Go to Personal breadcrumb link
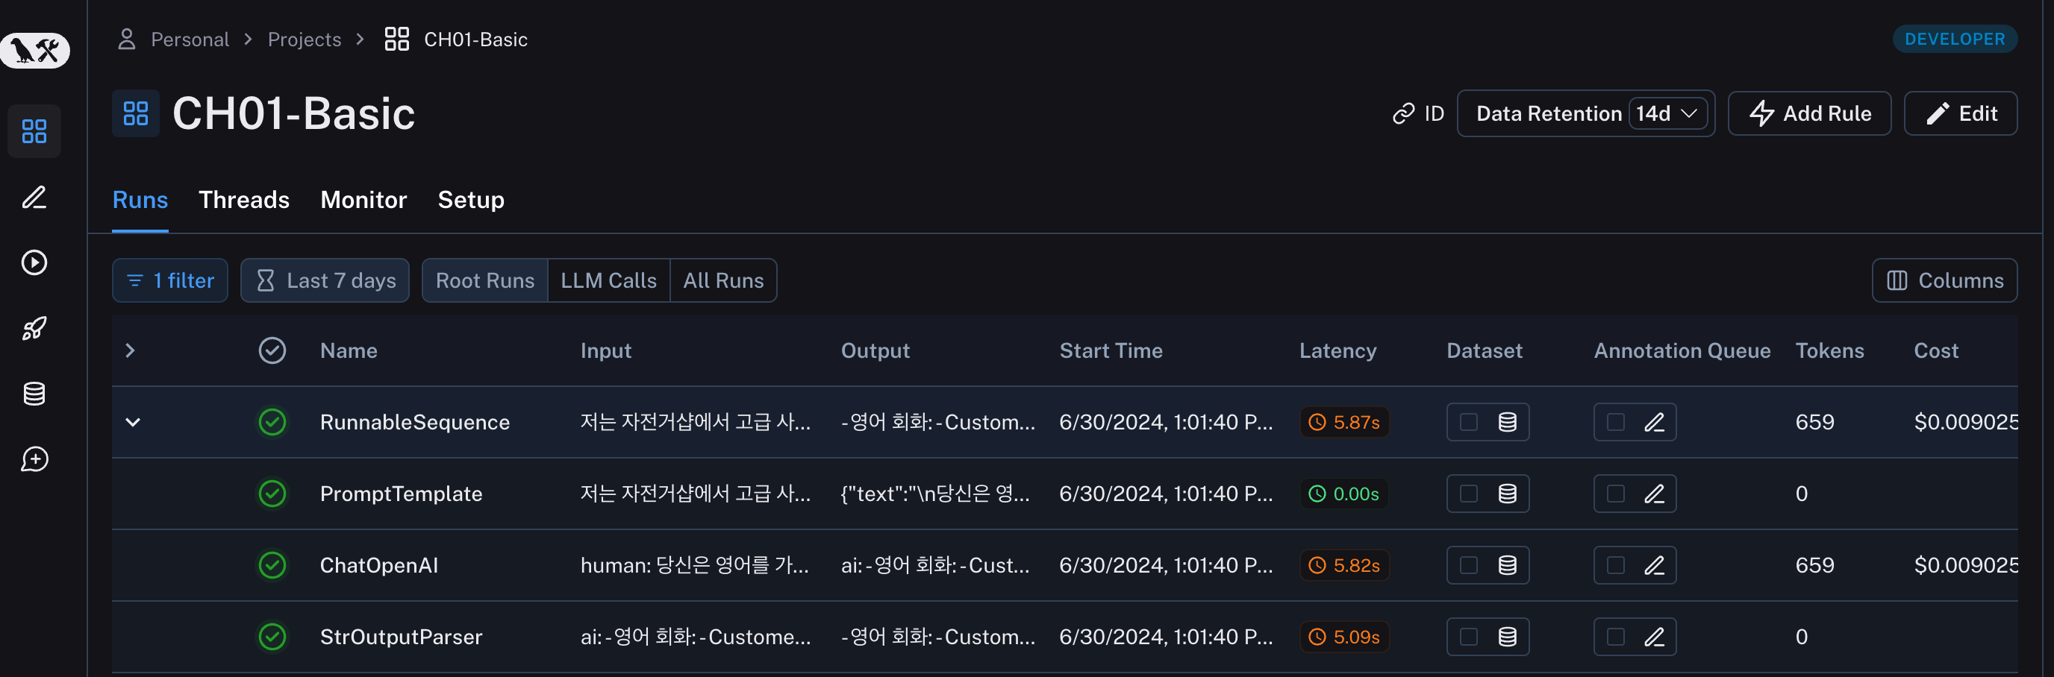Viewport: 2054px width, 677px height. 190,40
